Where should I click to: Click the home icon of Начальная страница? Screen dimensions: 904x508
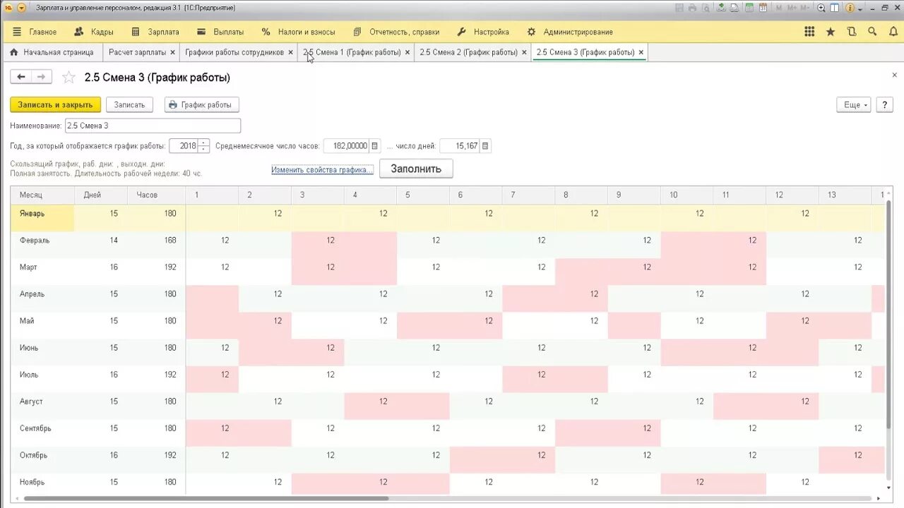click(x=13, y=52)
